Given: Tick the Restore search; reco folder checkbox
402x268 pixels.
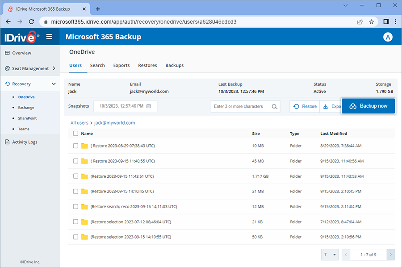Looking at the screenshot, I should pyautogui.click(x=75, y=206).
